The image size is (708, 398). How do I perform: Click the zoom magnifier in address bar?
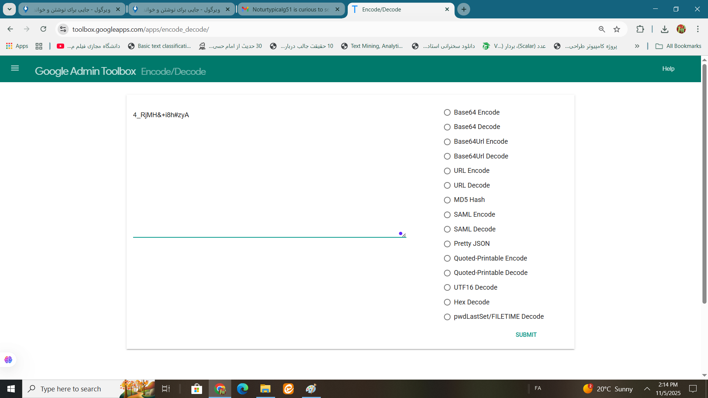coord(602,29)
